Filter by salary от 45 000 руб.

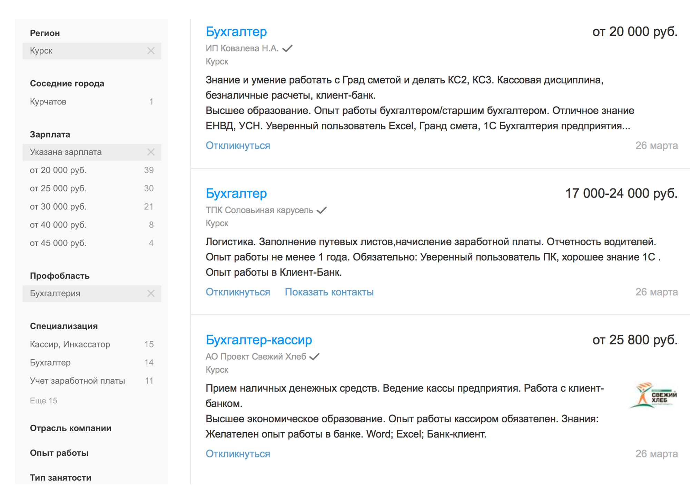coord(92,243)
